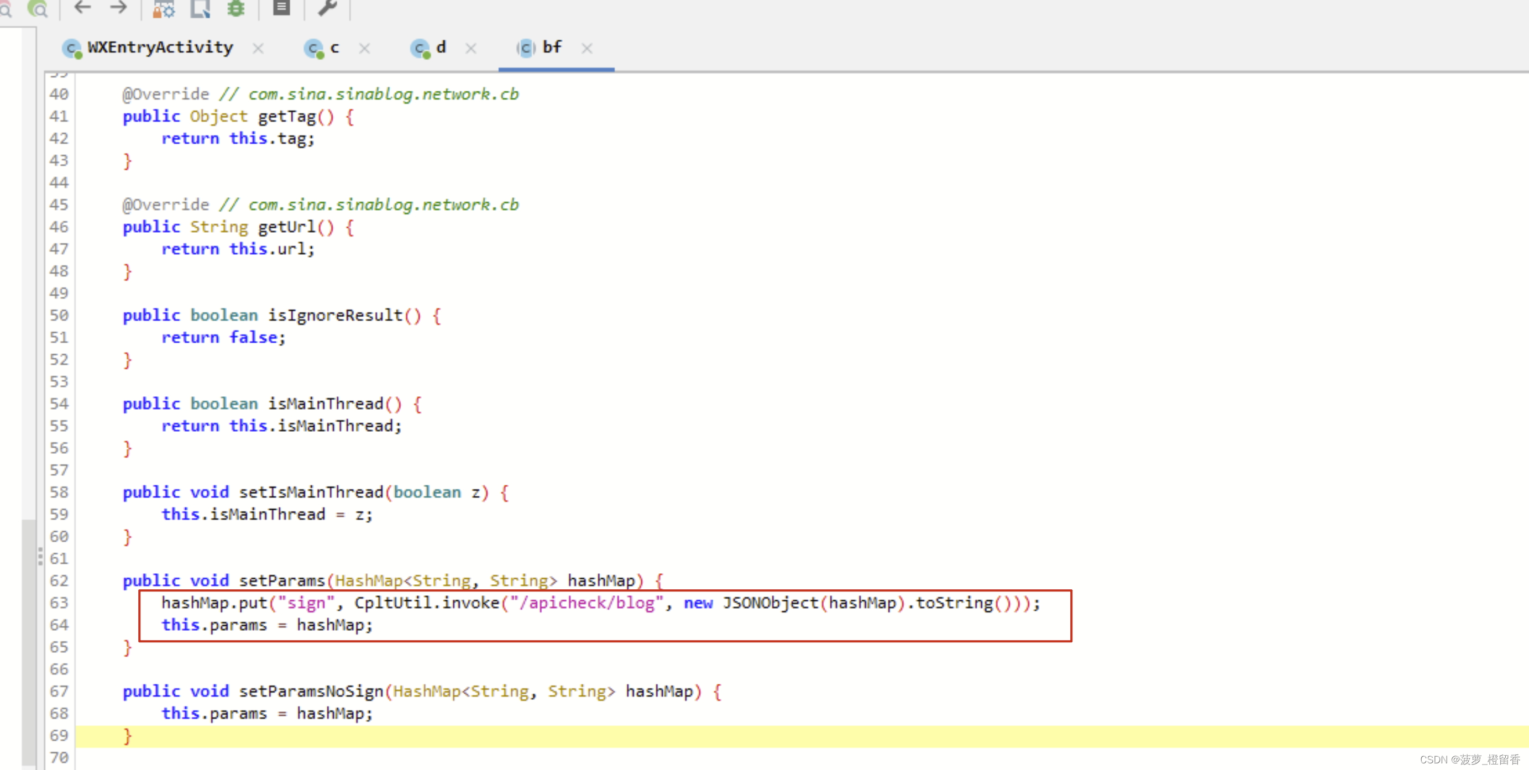Click the back navigation arrow
The height and width of the screenshot is (770, 1529).
pos(82,8)
